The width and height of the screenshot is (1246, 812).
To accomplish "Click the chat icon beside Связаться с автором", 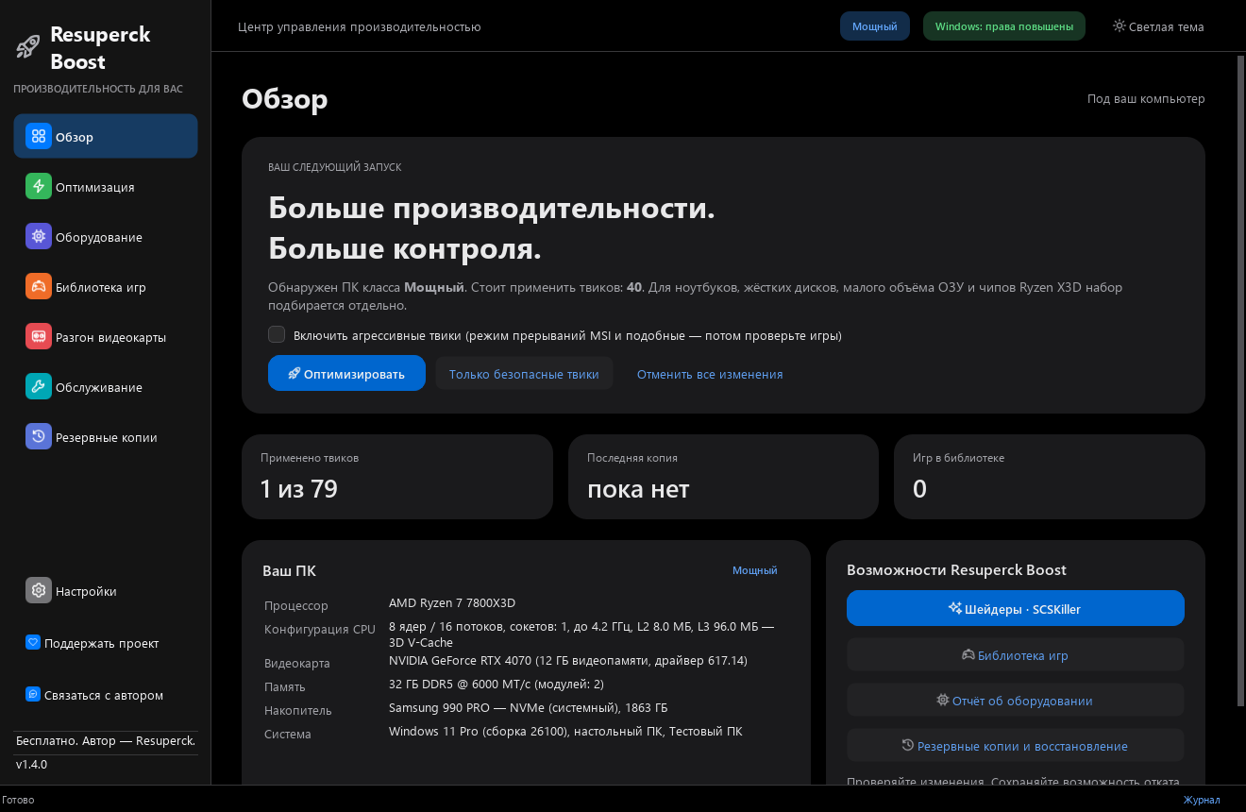I will pos(33,695).
